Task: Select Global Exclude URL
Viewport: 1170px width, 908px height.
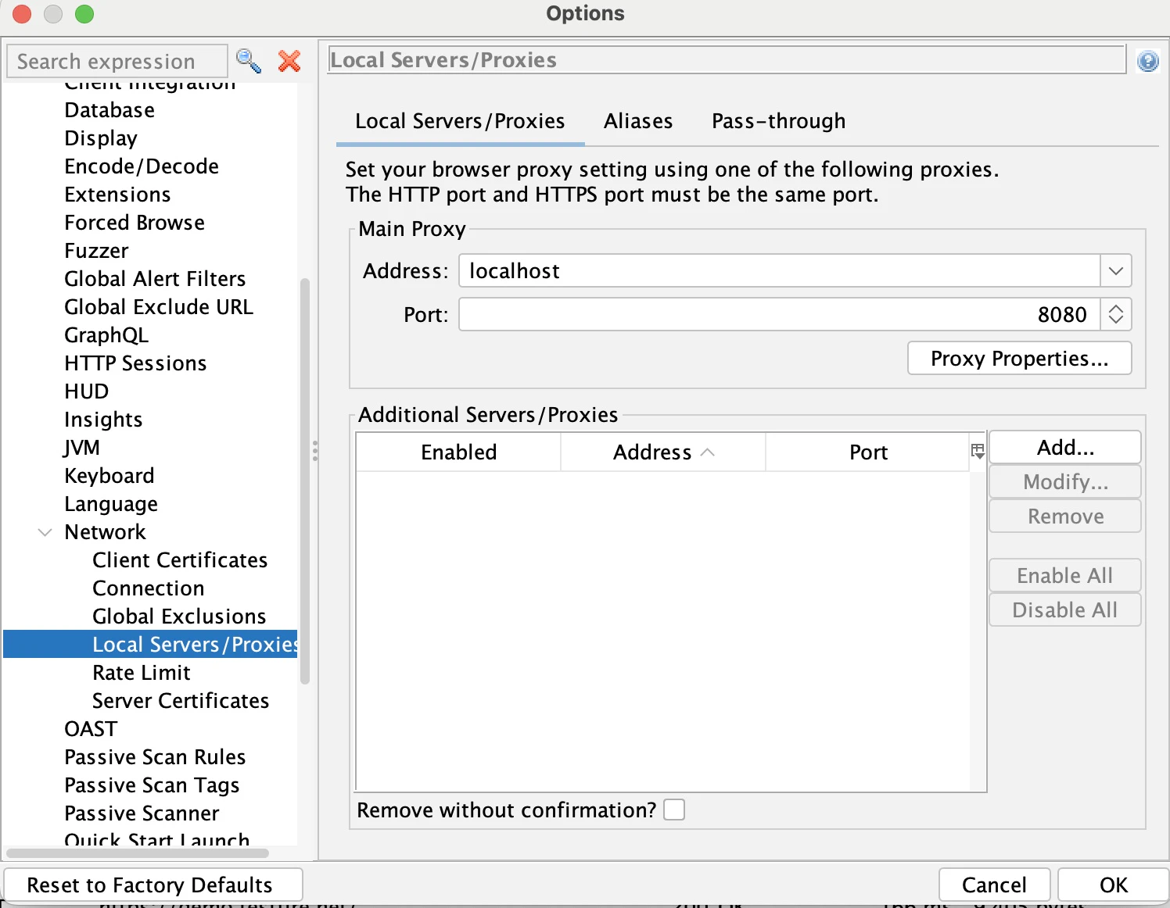Action: tap(159, 307)
